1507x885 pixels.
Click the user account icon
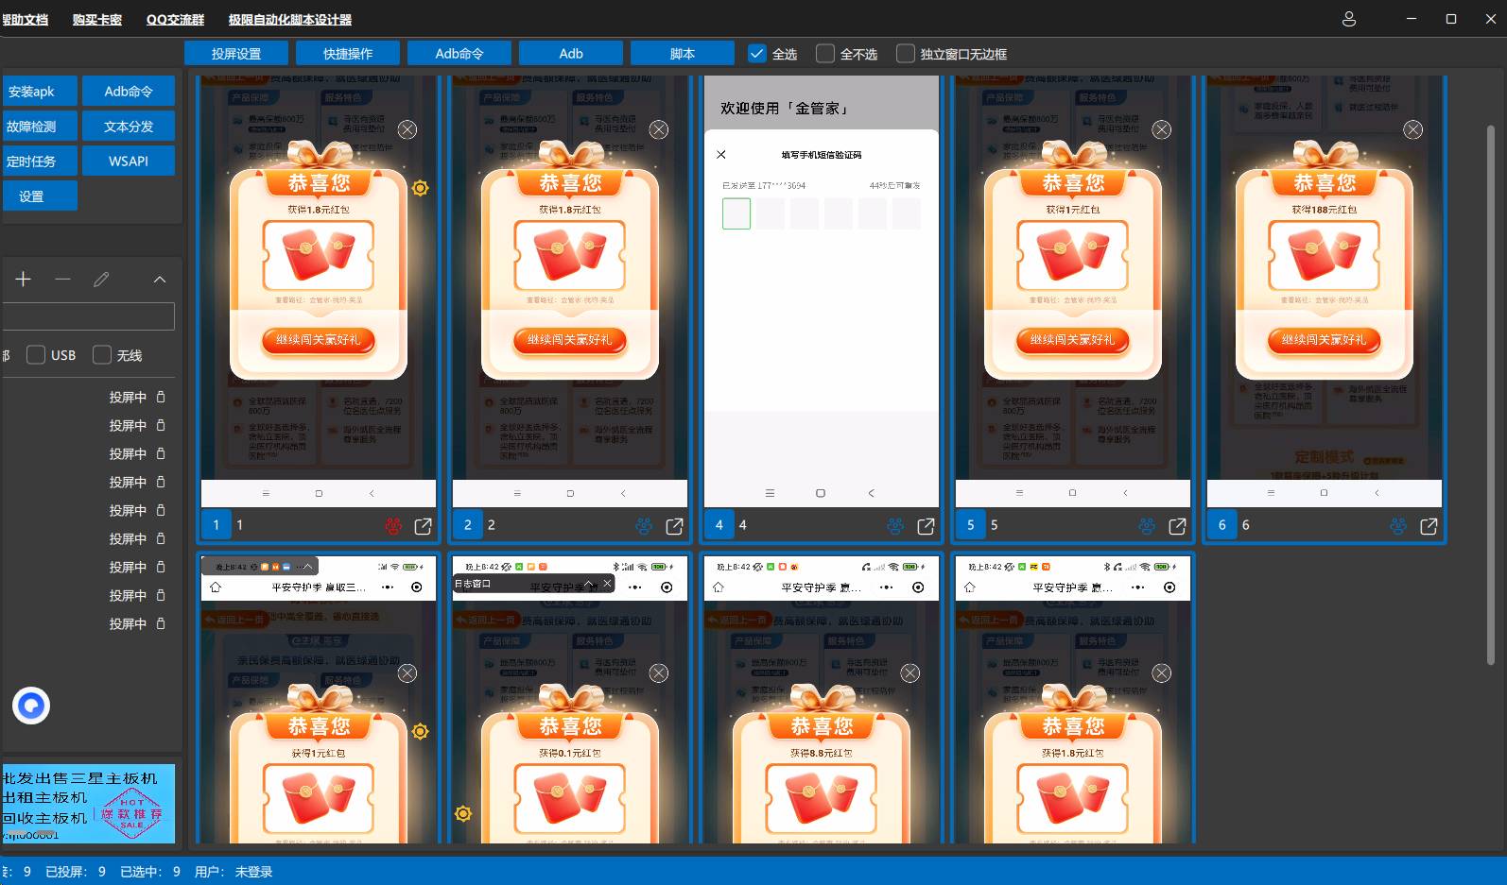pyautogui.click(x=1349, y=19)
